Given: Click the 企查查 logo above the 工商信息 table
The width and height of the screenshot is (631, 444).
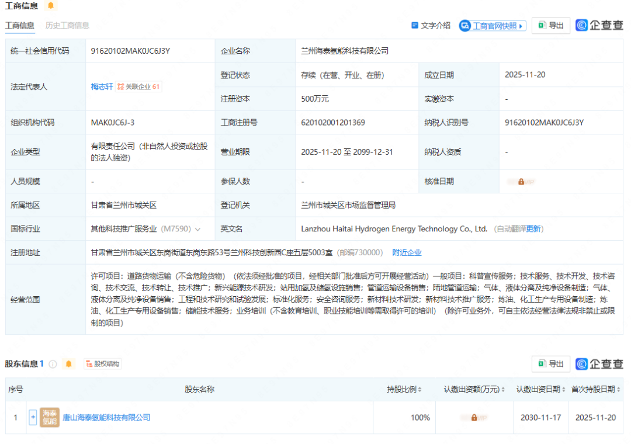Looking at the screenshot, I should click(599, 26).
